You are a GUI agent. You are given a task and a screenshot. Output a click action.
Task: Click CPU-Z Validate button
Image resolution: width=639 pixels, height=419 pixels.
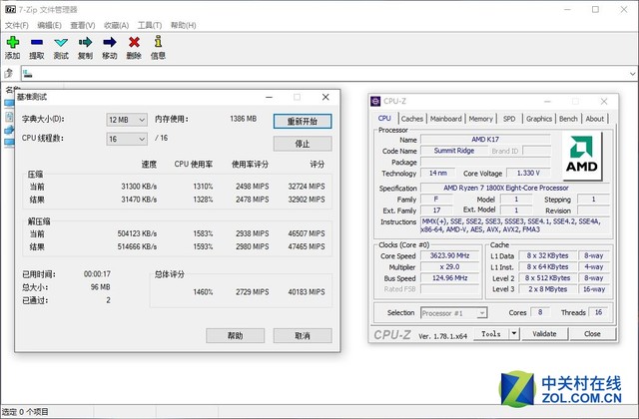coord(544,333)
